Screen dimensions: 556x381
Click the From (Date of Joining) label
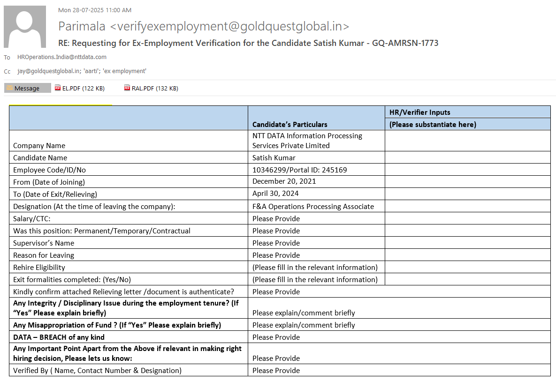point(49,182)
